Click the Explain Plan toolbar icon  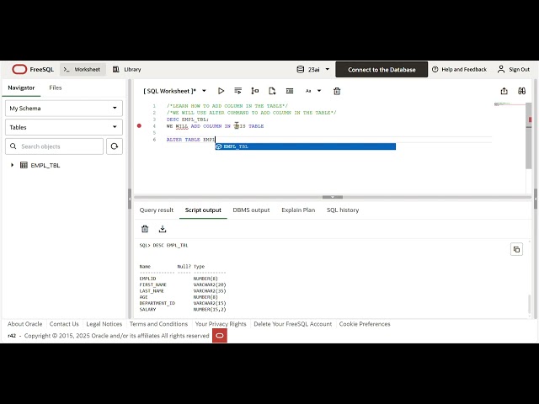(x=255, y=91)
